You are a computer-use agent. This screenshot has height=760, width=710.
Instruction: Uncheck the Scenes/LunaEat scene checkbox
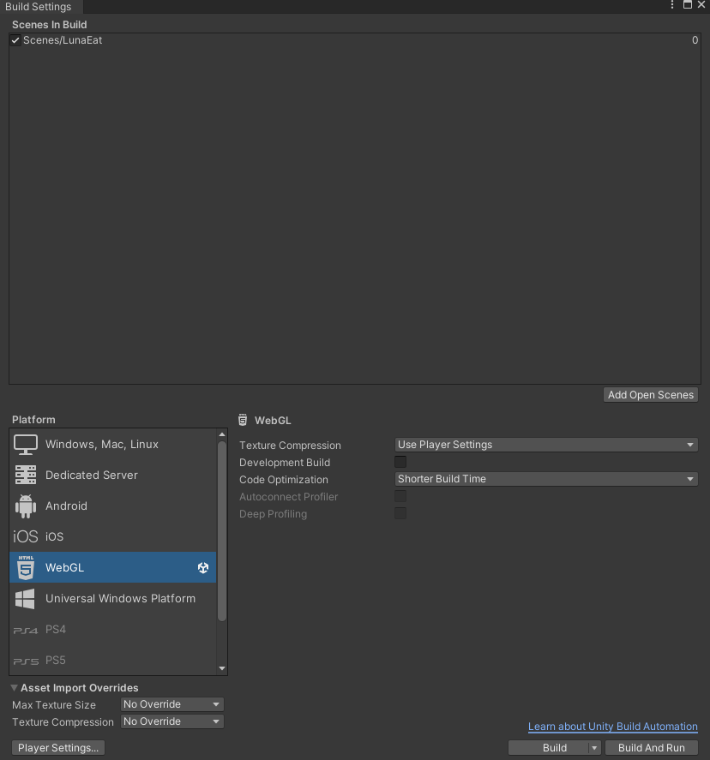pyautogui.click(x=15, y=40)
